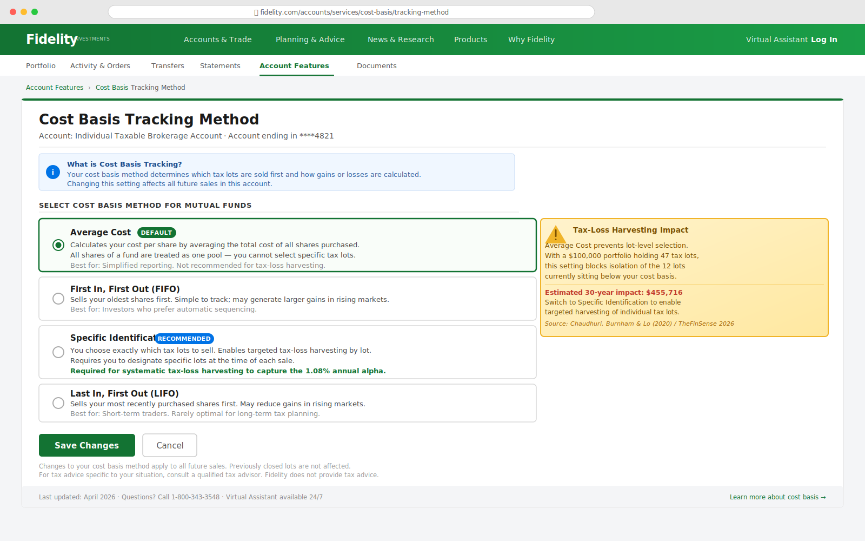Viewport: 865px width, 541px height.
Task: Click the lock icon in the address bar
Action: click(x=255, y=12)
